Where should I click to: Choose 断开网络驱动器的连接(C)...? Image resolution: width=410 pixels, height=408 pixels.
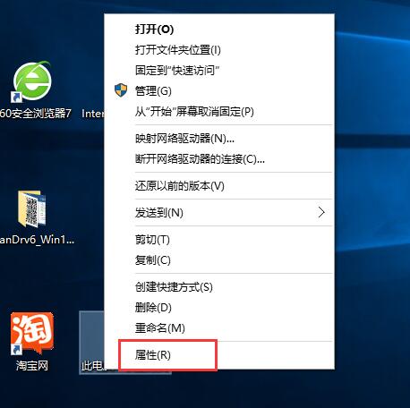pos(219,159)
